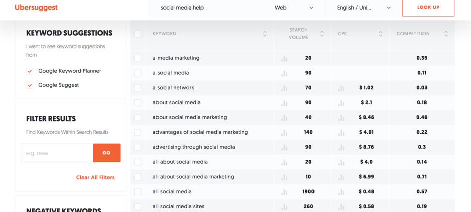Focus the filter keywords input field

coord(57,153)
